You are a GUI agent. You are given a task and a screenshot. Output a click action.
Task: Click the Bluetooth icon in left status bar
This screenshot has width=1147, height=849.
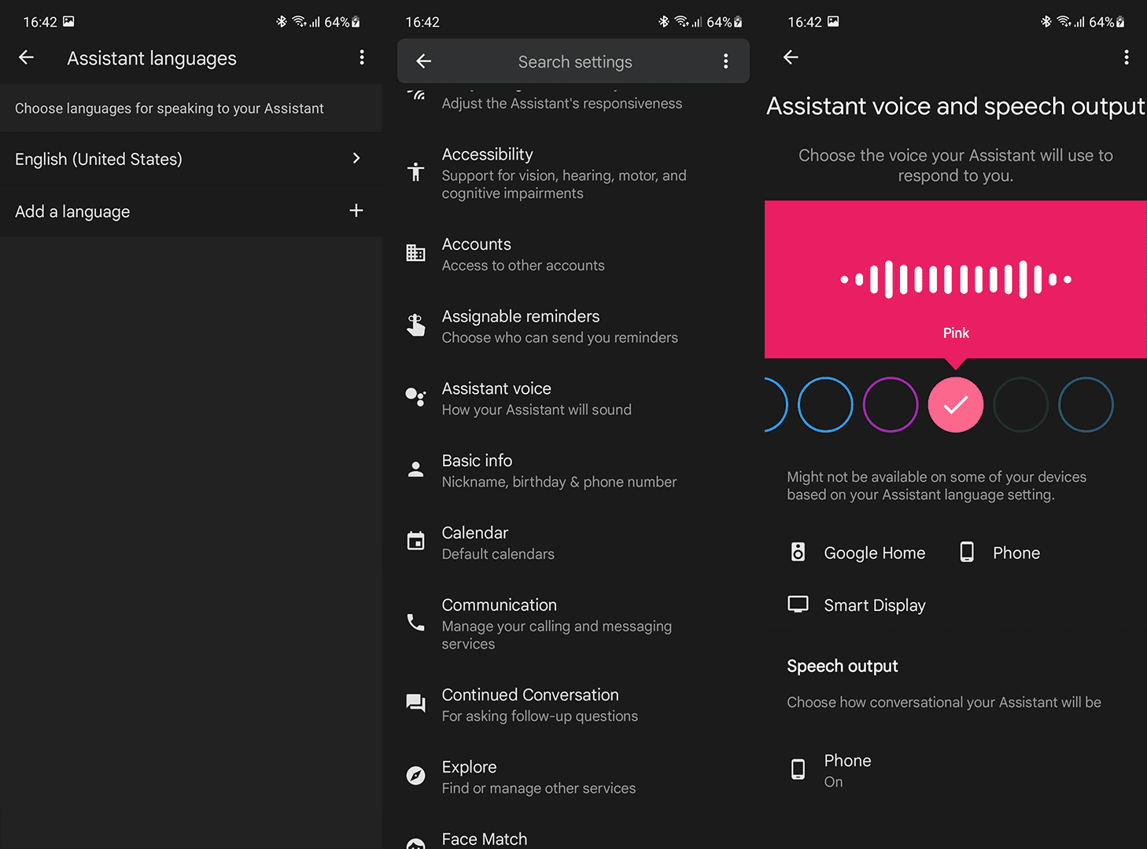point(282,22)
